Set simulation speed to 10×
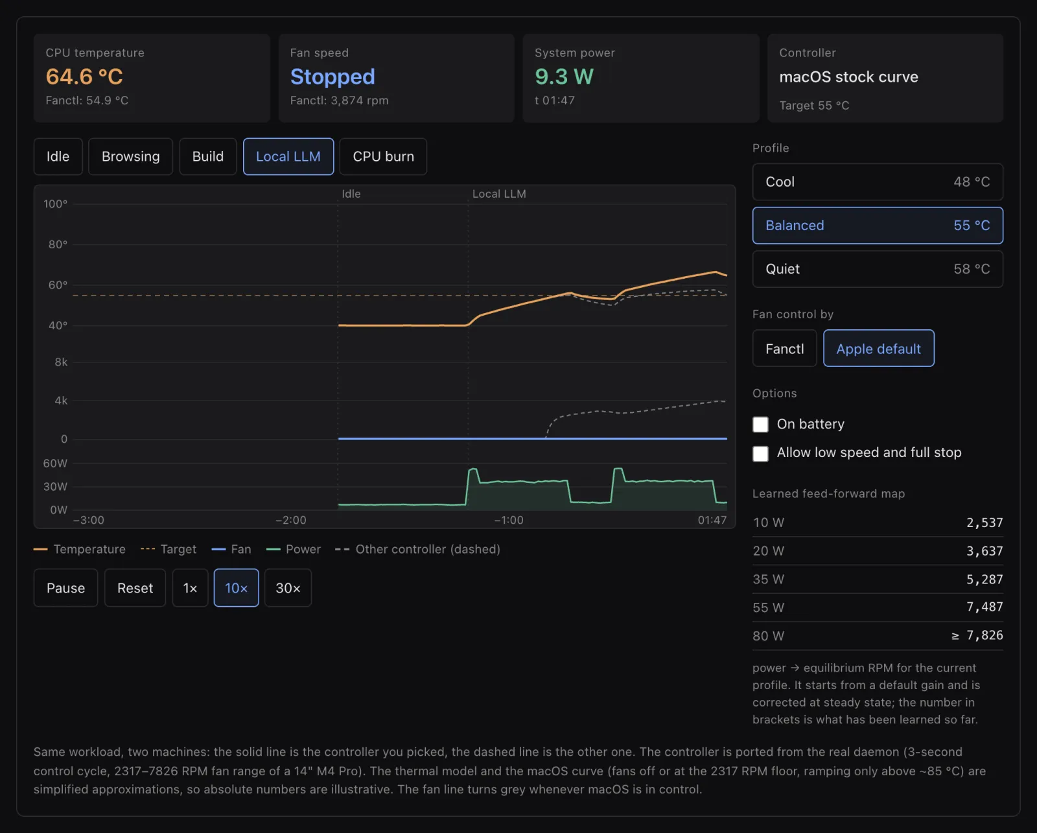The height and width of the screenshot is (833, 1037). (236, 588)
